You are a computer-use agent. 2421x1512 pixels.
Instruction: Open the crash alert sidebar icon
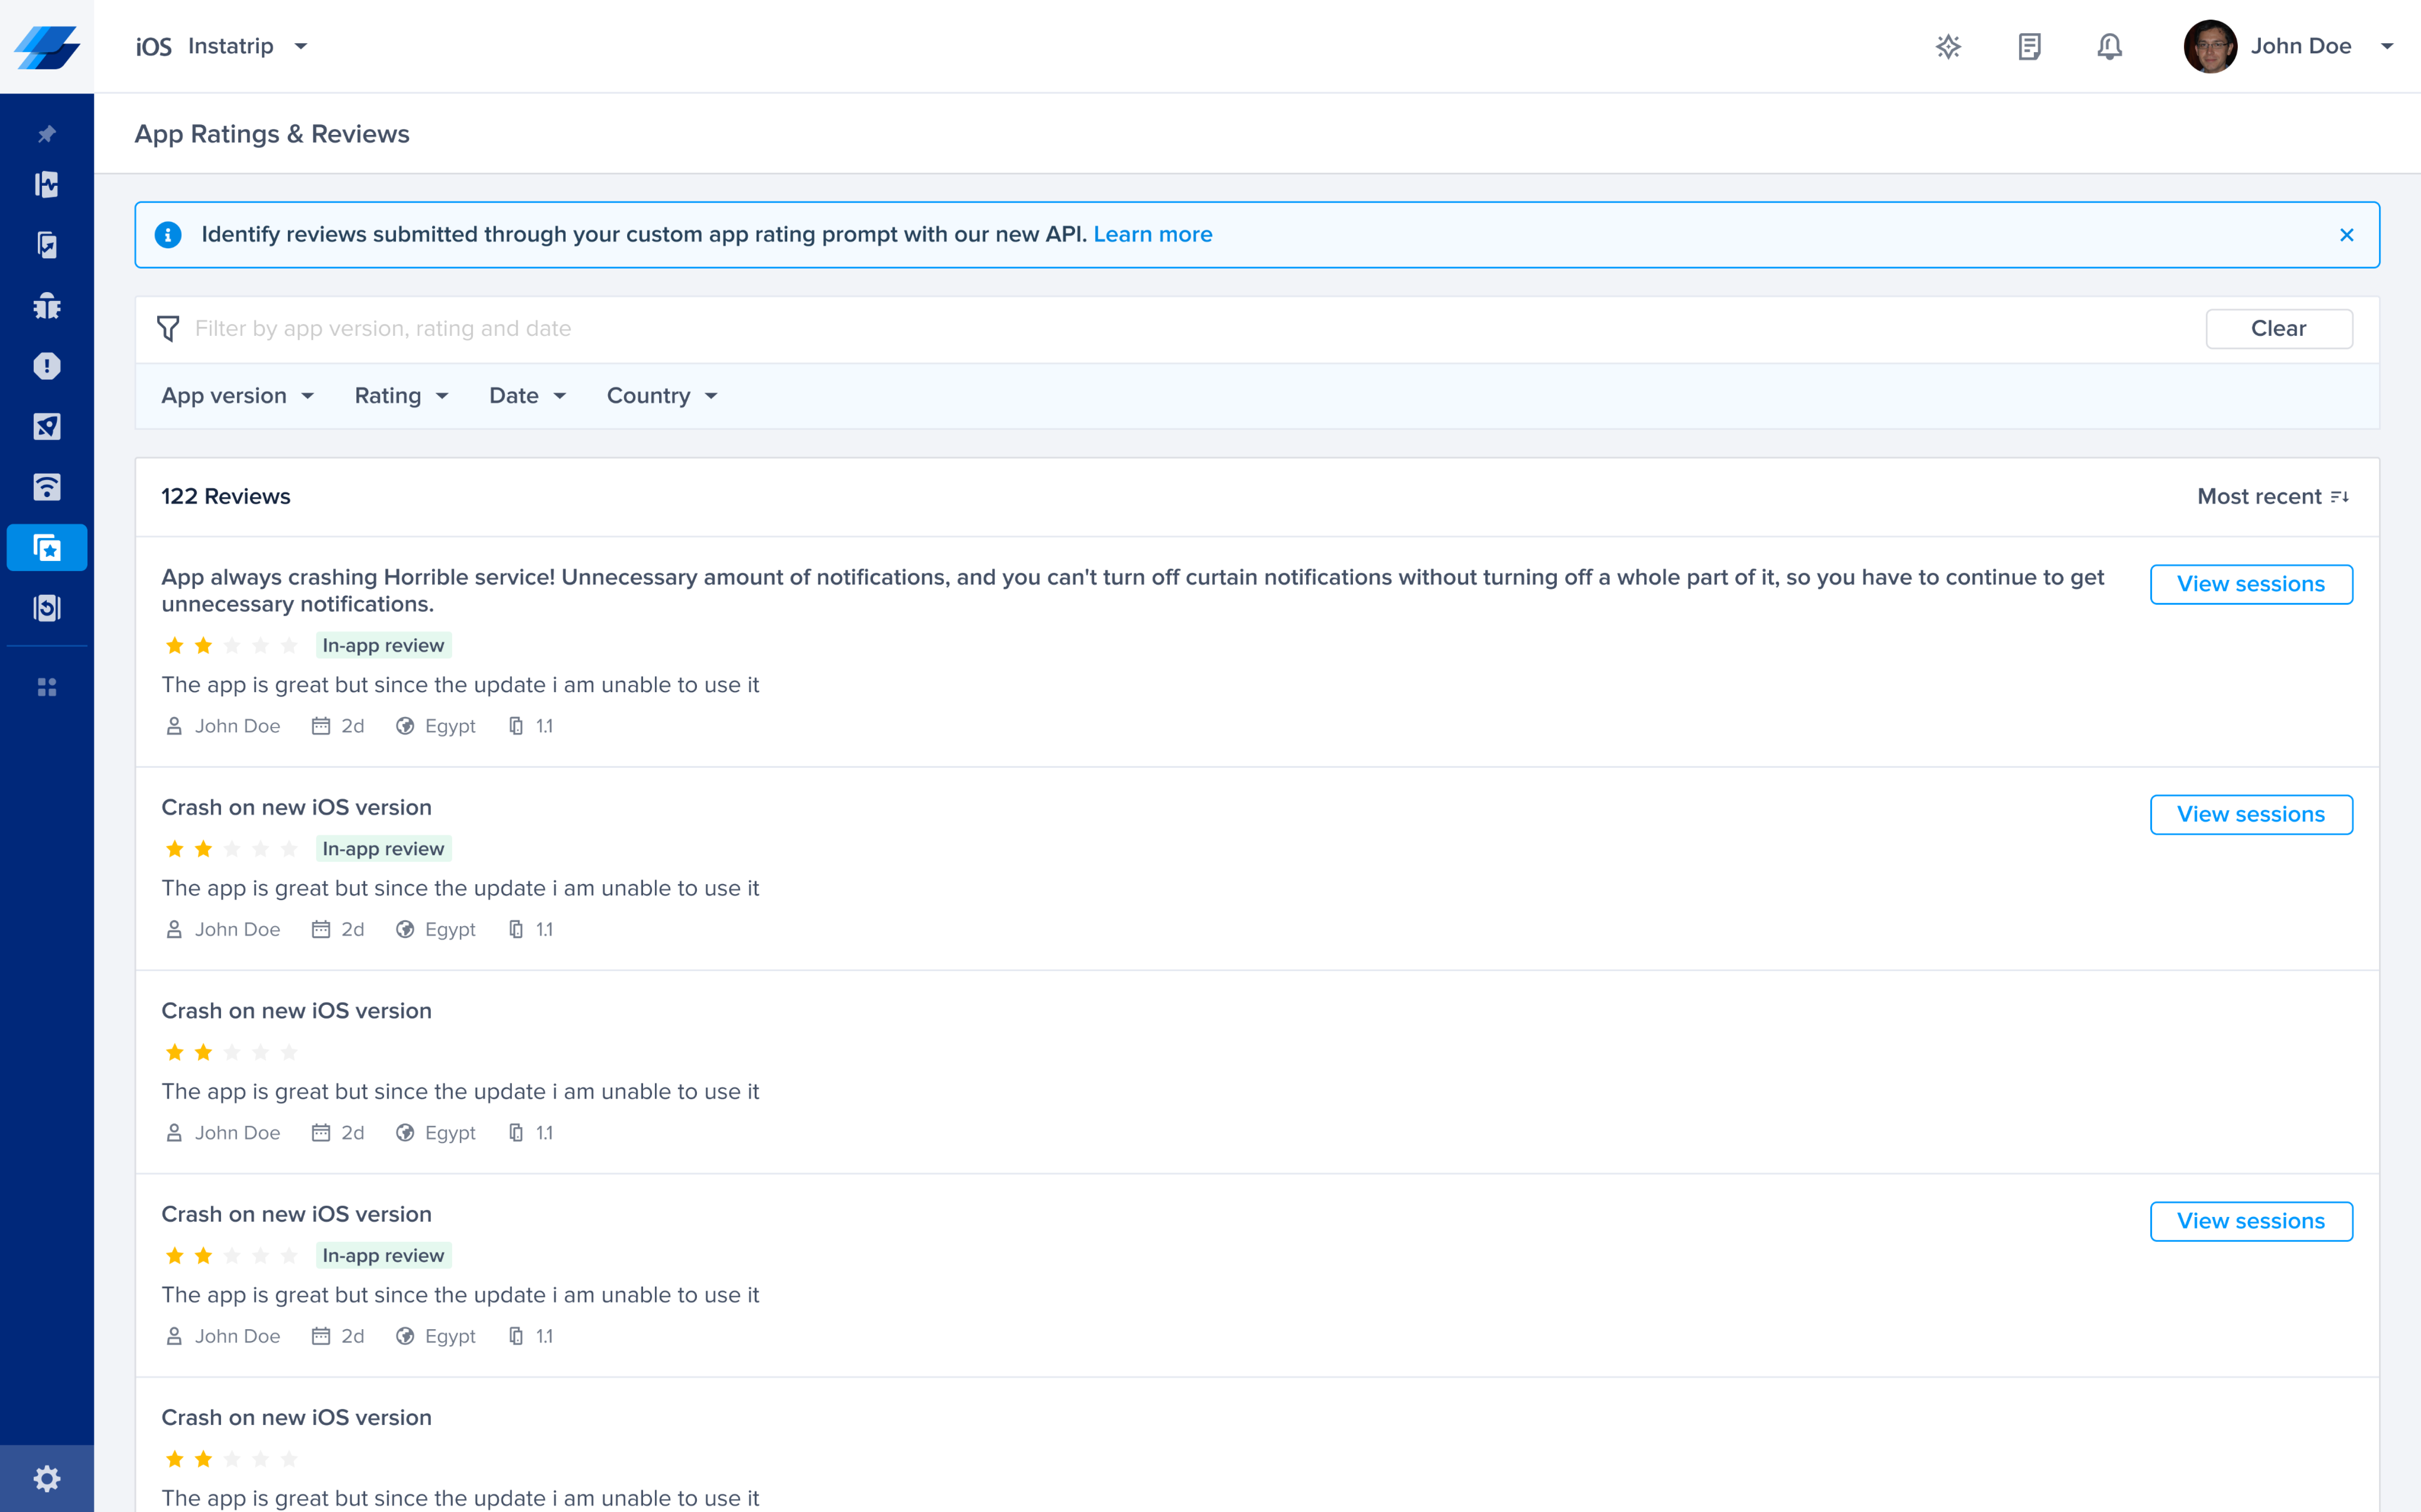click(x=47, y=366)
